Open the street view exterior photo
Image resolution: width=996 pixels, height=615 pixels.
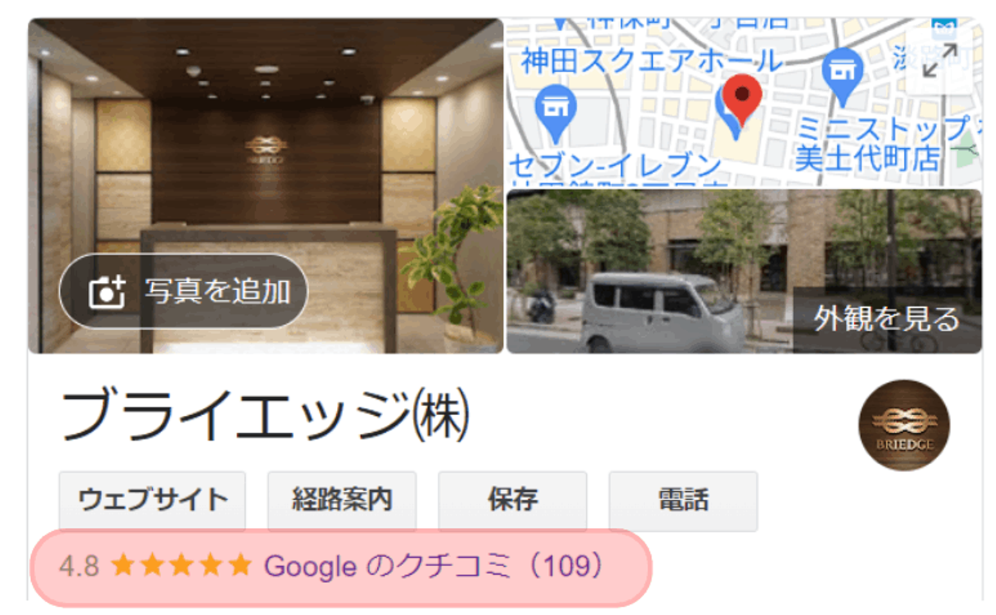(744, 271)
